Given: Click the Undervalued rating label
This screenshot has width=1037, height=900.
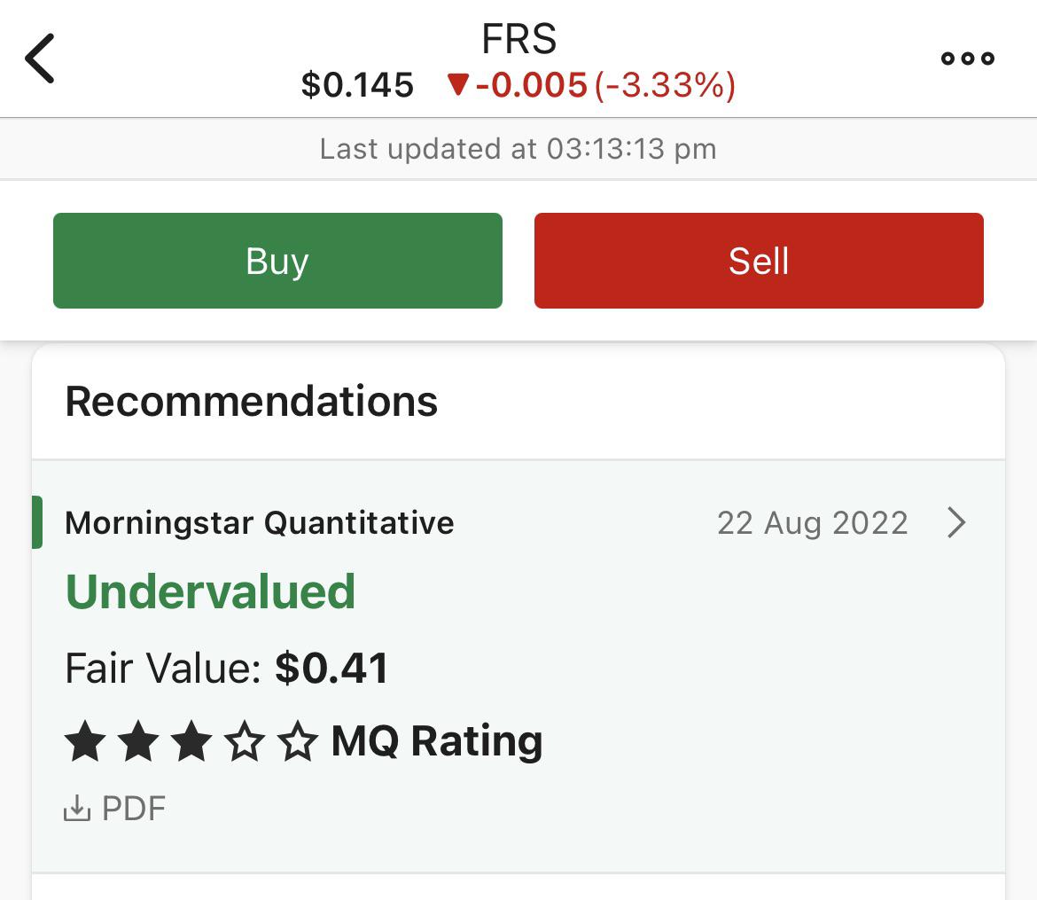Looking at the screenshot, I should tap(209, 591).
